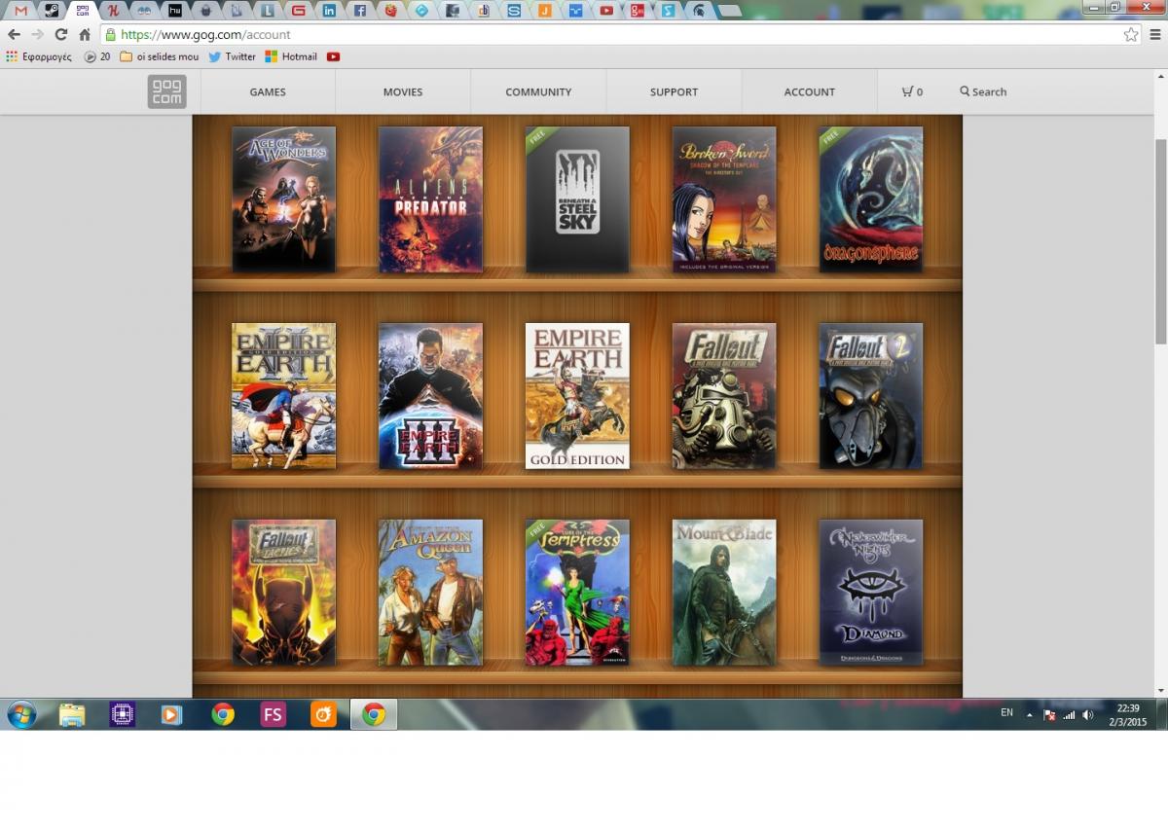The width and height of the screenshot is (1168, 831).
Task: Select the Empire Earth II cover
Action: (x=283, y=396)
